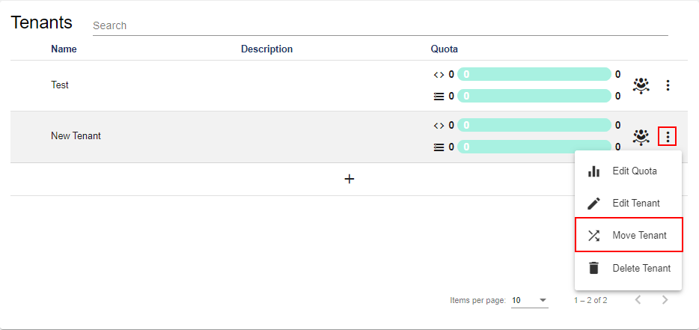Click the Name column header
Image resolution: width=699 pixels, height=330 pixels.
coord(64,49)
